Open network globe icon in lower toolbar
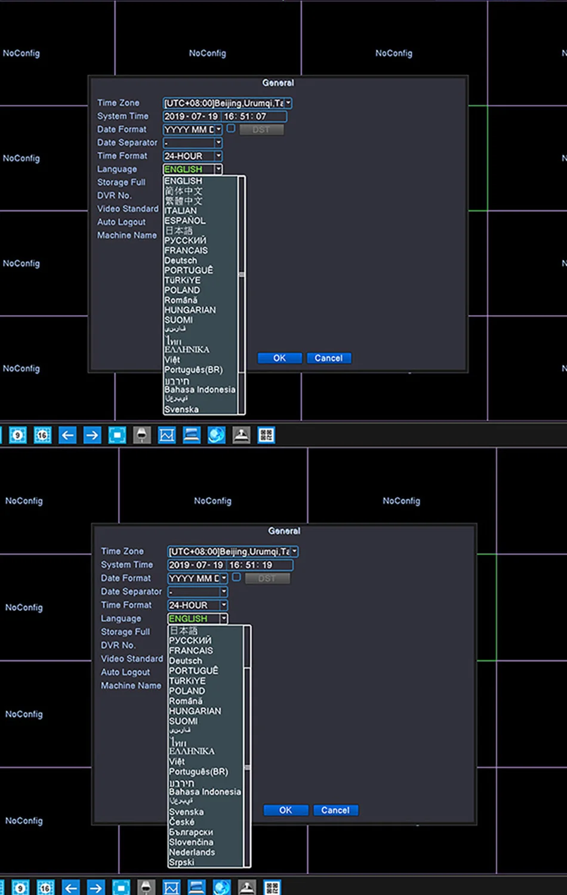Image resolution: width=567 pixels, height=895 pixels. tap(221, 888)
